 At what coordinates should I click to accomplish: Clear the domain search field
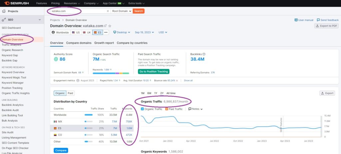pyautogui.click(x=108, y=11)
